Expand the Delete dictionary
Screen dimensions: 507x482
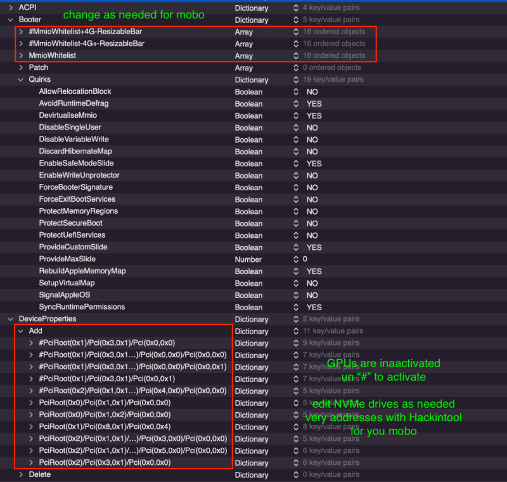20,474
